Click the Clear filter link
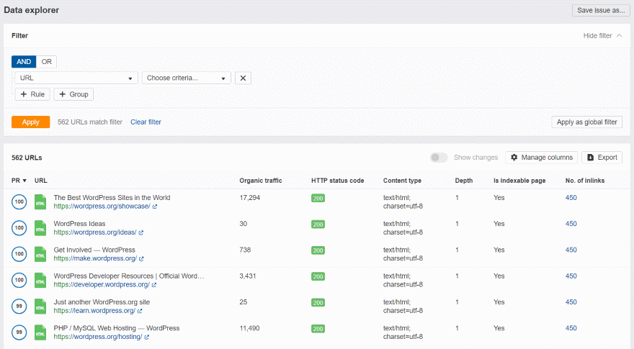Screen dimensions: 634x349 146,122
